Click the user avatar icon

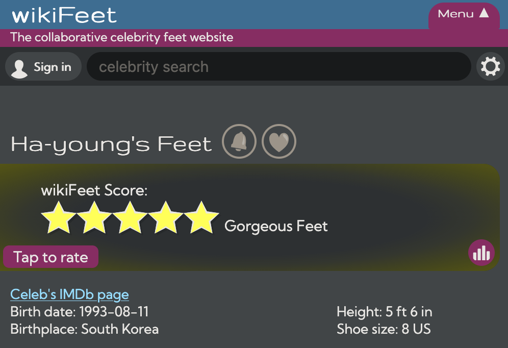(19, 68)
